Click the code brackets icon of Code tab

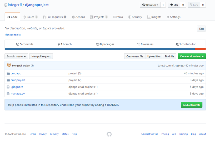pyautogui.click(x=9, y=17)
